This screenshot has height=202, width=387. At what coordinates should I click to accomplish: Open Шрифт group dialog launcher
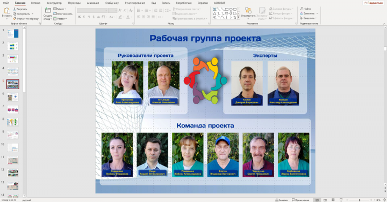click(x=133, y=24)
